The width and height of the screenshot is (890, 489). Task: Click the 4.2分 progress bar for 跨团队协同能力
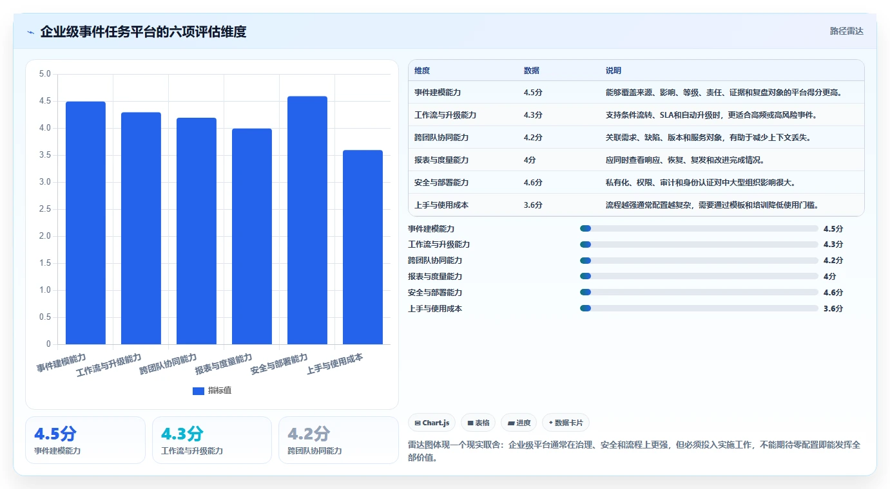pyautogui.click(x=699, y=261)
